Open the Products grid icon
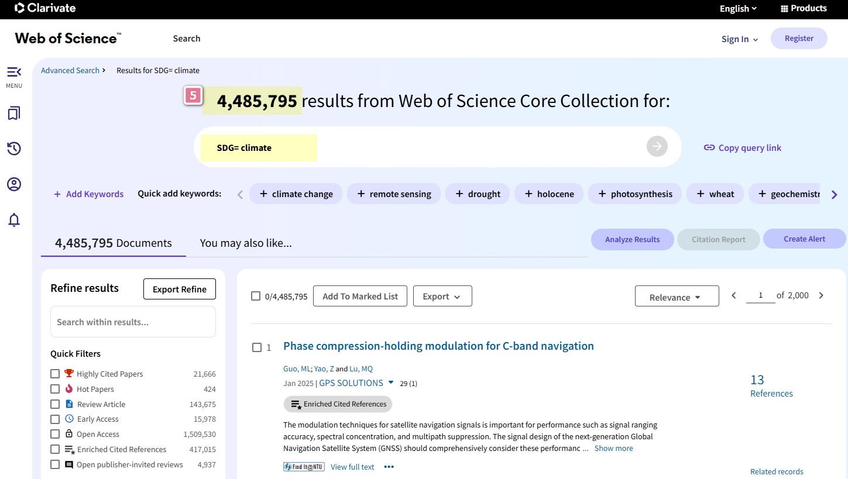Screen dimensions: 848x479 pyautogui.click(x=785, y=8)
